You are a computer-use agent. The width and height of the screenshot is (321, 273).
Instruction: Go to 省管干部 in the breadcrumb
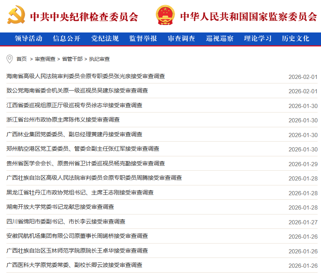[72, 59]
